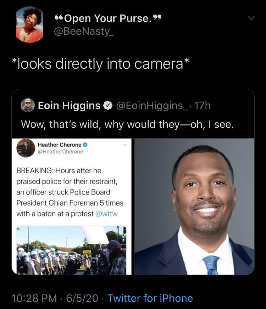
Task: Click the 17h timestamp on quoted tweet
Action: click(x=204, y=105)
